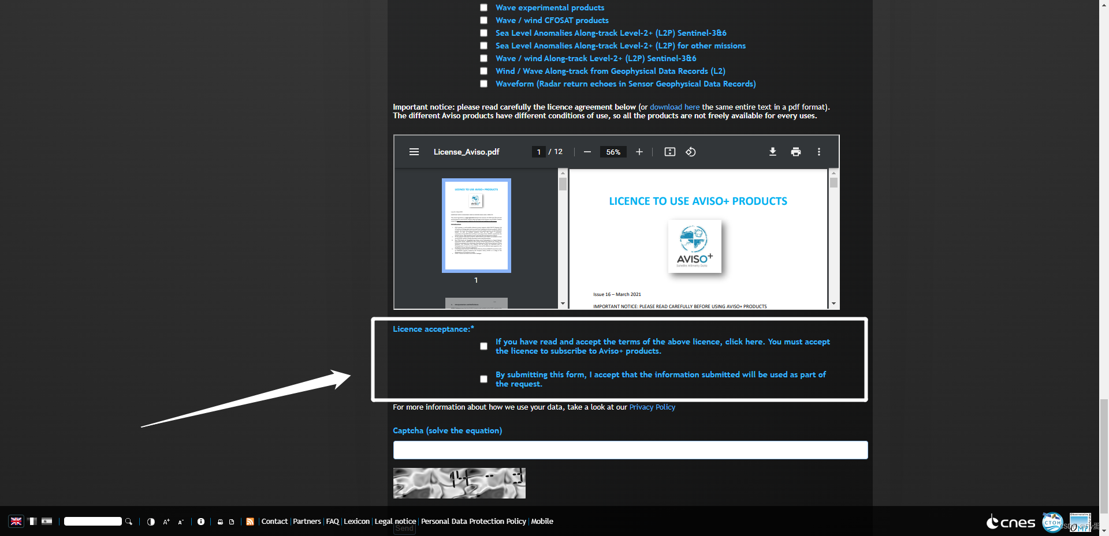
Task: Click the browser page scrollbar thumb
Action: pyautogui.click(x=1104, y=456)
